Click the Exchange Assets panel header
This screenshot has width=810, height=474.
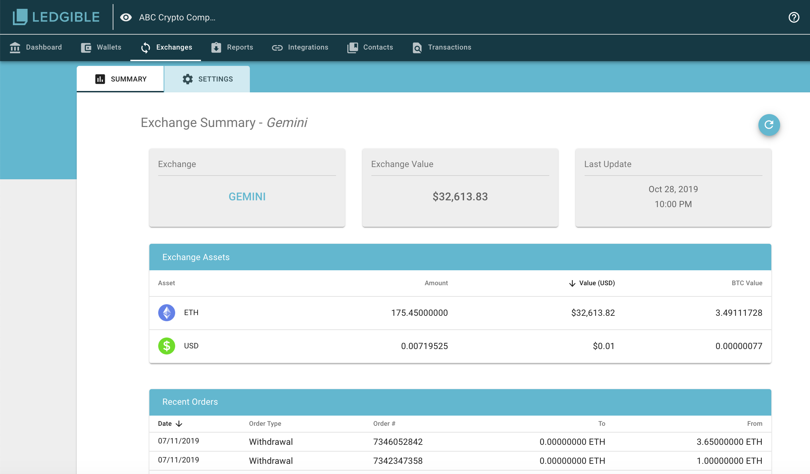pyautogui.click(x=460, y=257)
